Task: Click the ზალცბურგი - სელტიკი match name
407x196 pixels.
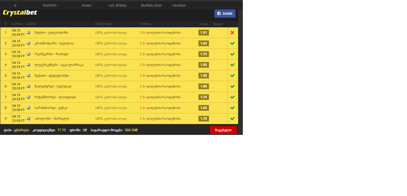Action: point(53,86)
